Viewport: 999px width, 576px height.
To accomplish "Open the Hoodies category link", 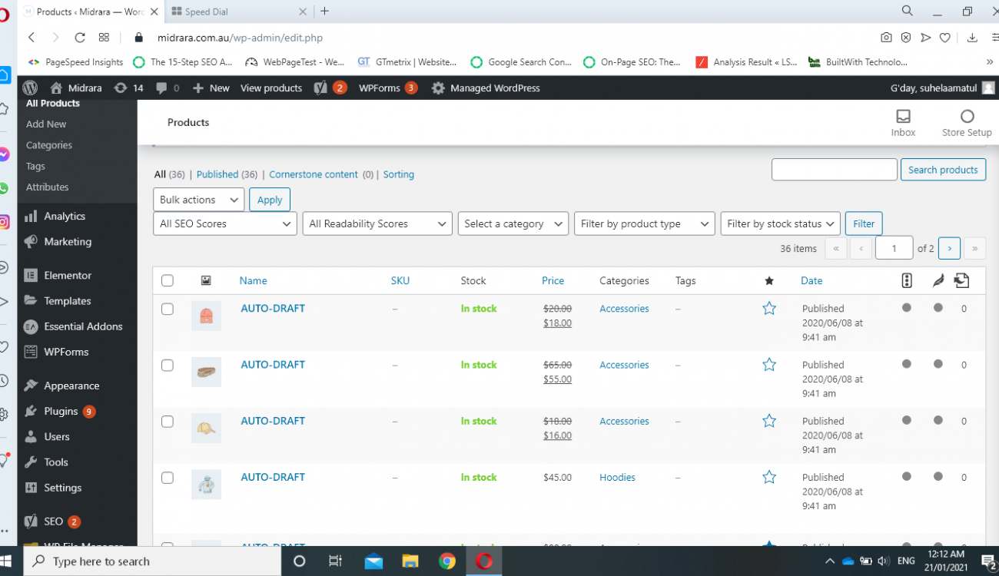I will click(618, 477).
